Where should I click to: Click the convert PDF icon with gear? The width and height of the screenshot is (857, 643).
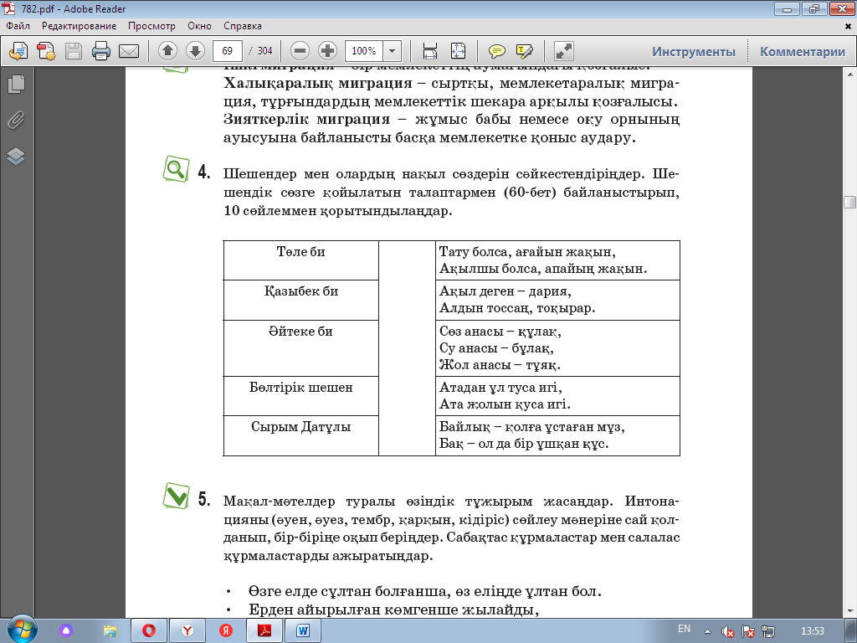pyautogui.click(x=46, y=51)
